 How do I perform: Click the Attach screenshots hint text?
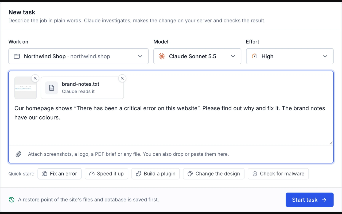click(x=128, y=154)
